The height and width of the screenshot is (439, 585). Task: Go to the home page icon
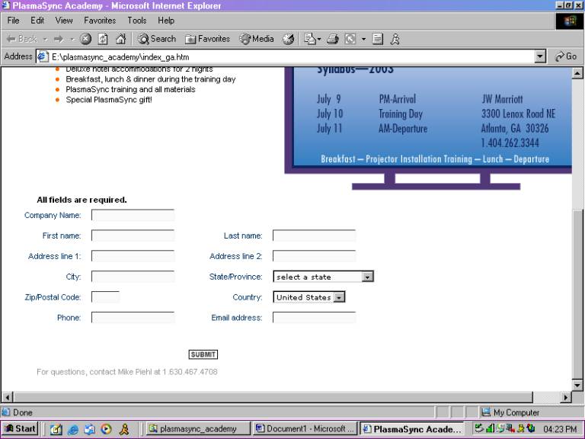point(120,39)
